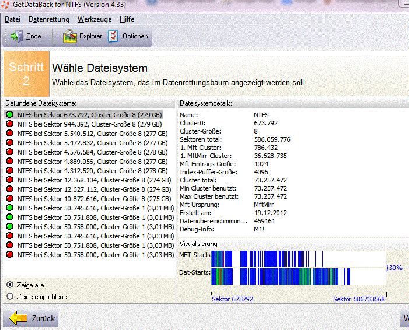Click the Ende exit icon in toolbar
This screenshot has width=409, height=330.
coord(16,36)
